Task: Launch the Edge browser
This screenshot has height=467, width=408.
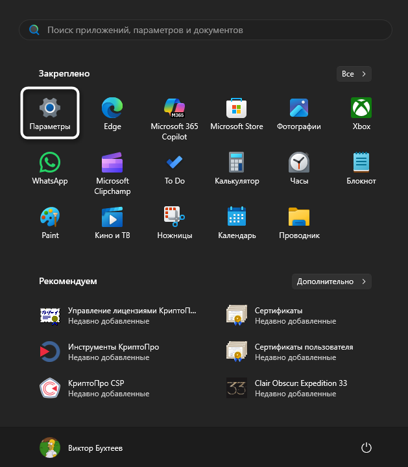Action: click(x=112, y=113)
